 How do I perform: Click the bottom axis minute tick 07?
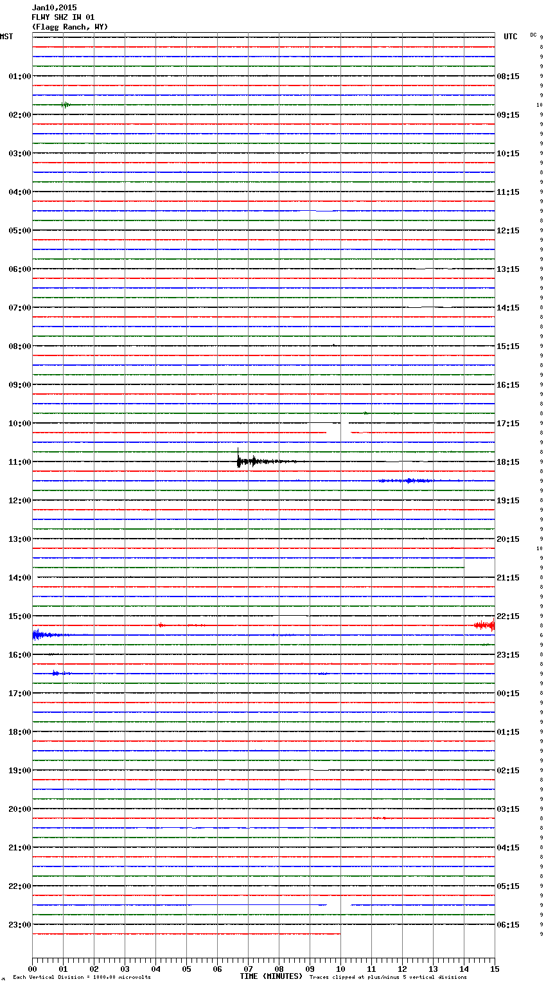point(248,969)
